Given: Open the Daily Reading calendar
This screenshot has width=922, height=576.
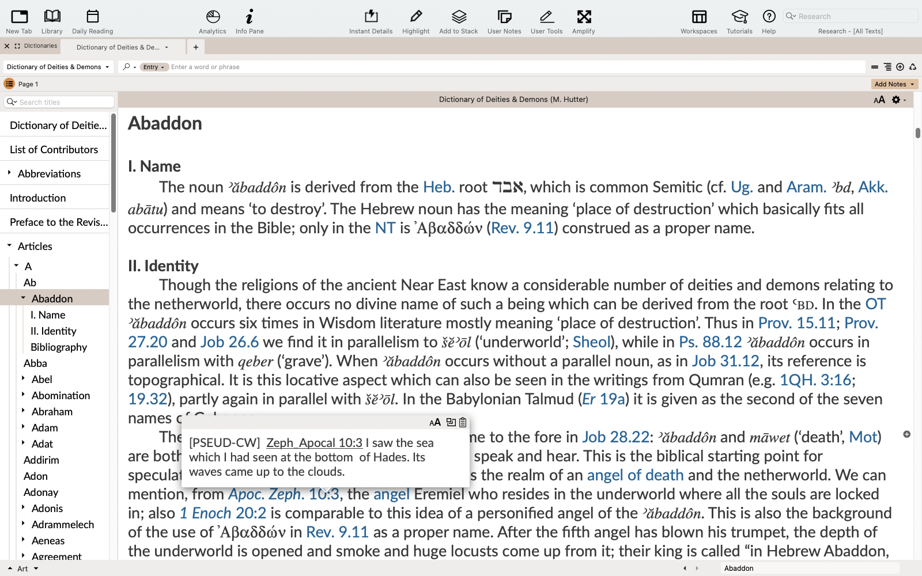Looking at the screenshot, I should pyautogui.click(x=92, y=21).
